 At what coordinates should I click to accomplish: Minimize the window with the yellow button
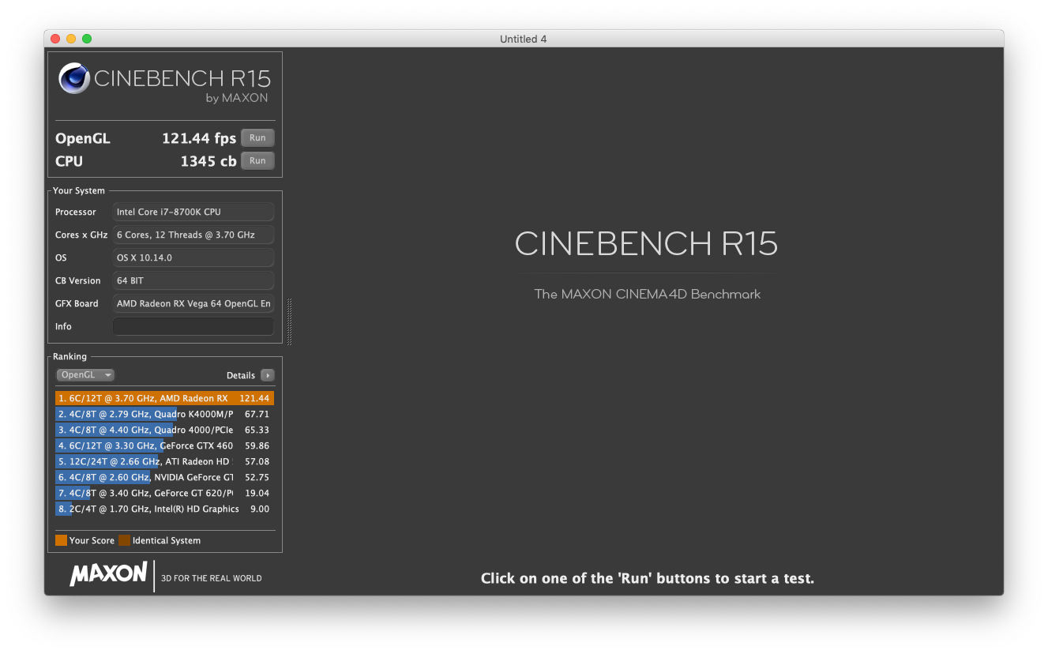(x=71, y=39)
